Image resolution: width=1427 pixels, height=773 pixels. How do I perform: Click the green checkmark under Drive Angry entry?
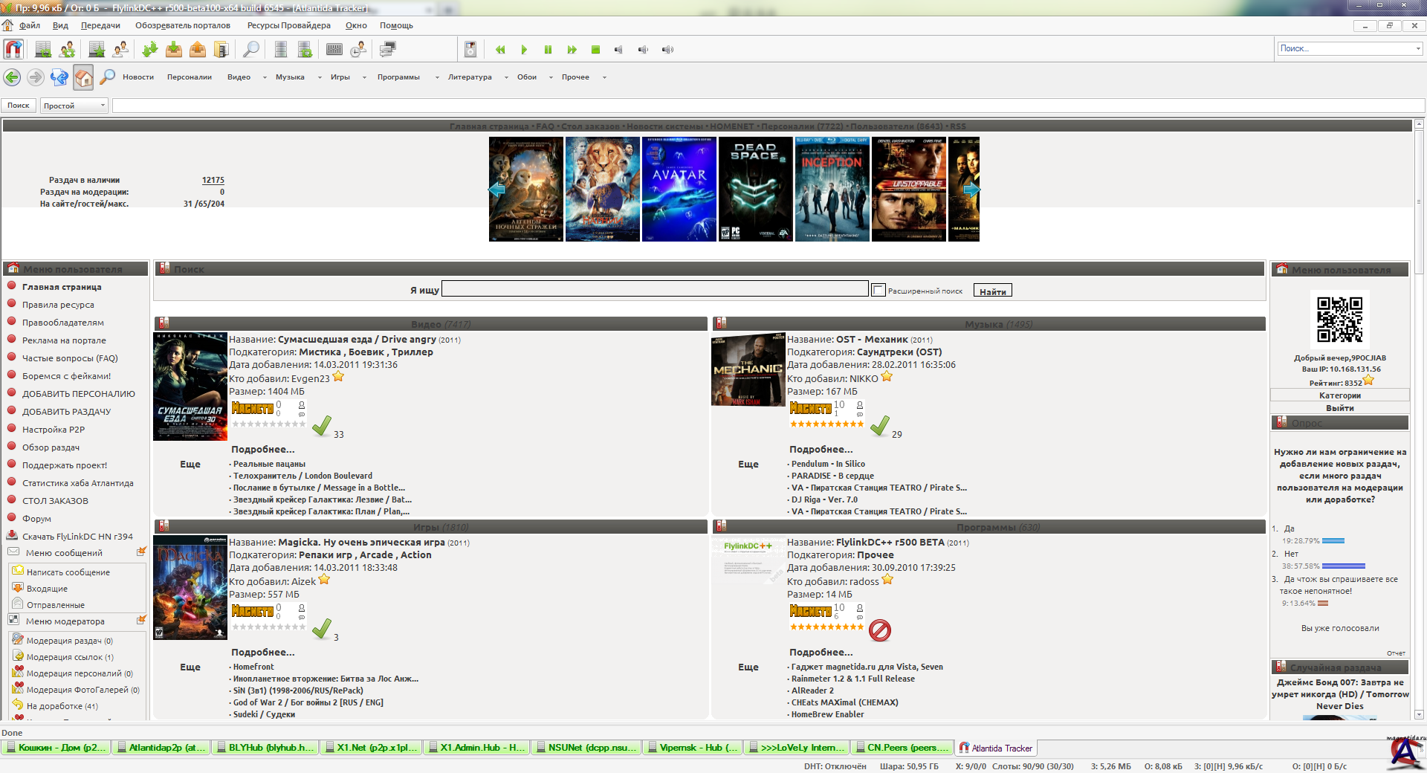pos(322,426)
